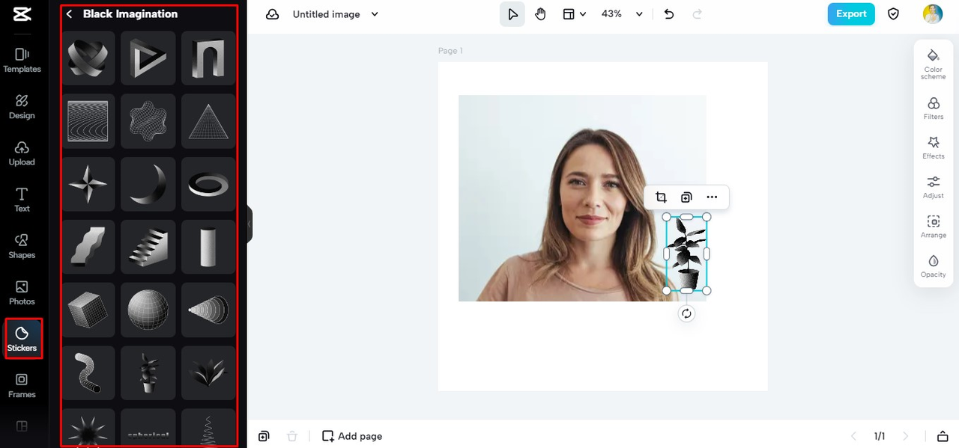
Task: Click the Add page button
Action: pyautogui.click(x=352, y=436)
